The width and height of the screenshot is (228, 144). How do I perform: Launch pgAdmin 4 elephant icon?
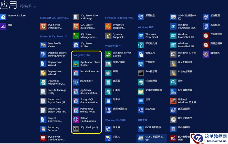76,83
